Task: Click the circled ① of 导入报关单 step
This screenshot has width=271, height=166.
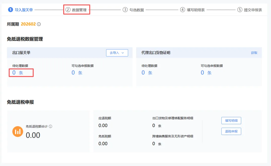Action: click(10, 10)
